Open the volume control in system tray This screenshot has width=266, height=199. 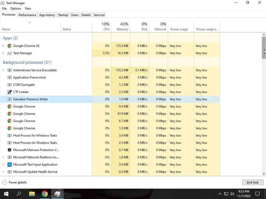(232, 194)
